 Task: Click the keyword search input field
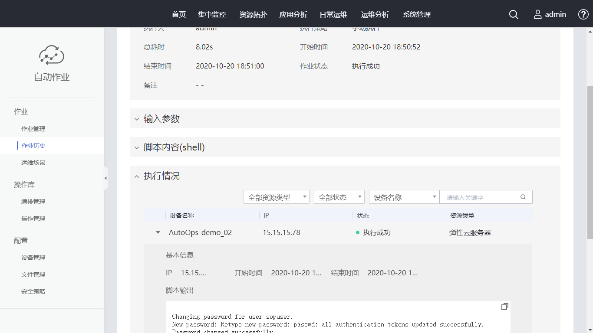click(480, 197)
